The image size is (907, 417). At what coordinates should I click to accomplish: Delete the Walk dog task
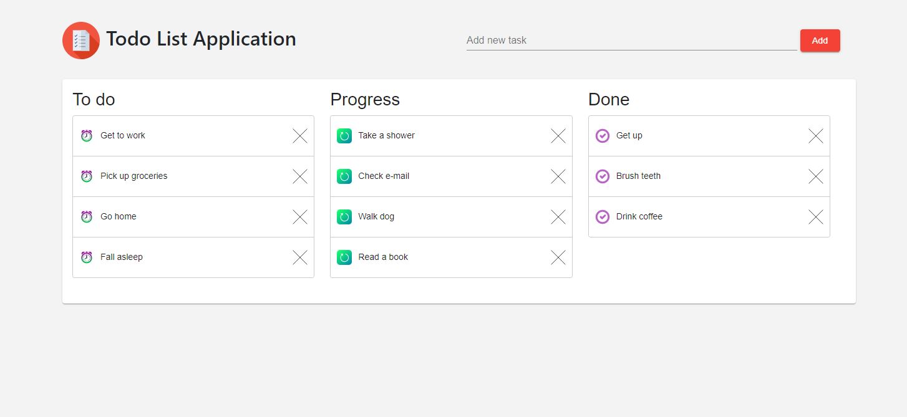pos(558,217)
